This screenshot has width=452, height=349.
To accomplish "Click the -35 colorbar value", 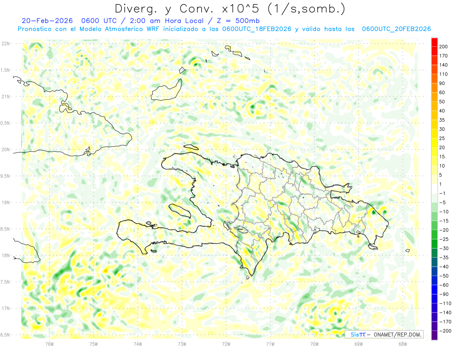I will 444,258.
